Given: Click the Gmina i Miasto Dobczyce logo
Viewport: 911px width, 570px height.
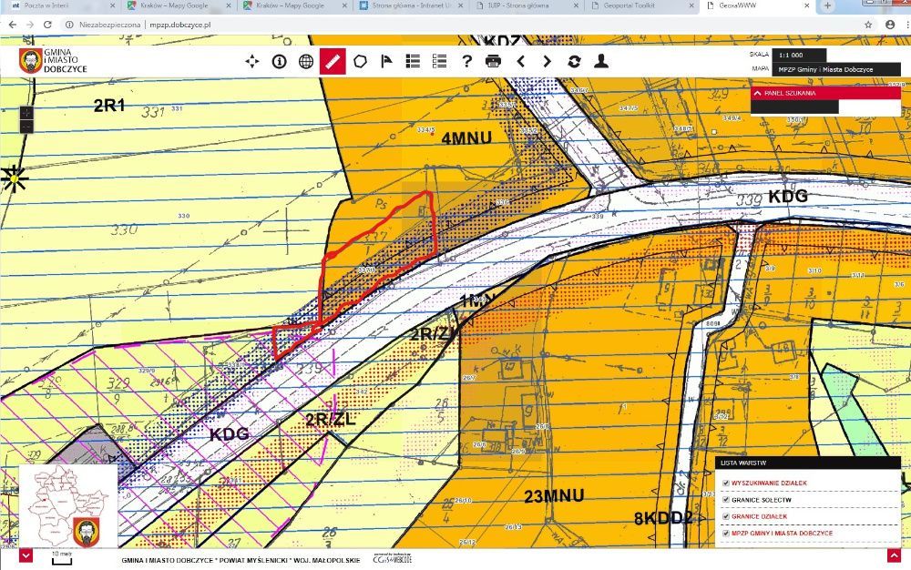Looking at the screenshot, I should pyautogui.click(x=55, y=61).
